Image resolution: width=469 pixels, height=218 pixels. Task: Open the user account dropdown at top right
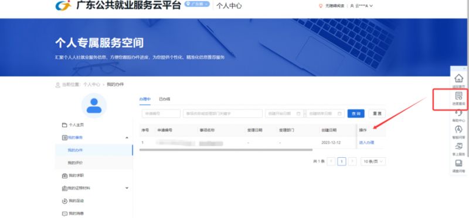click(x=362, y=6)
